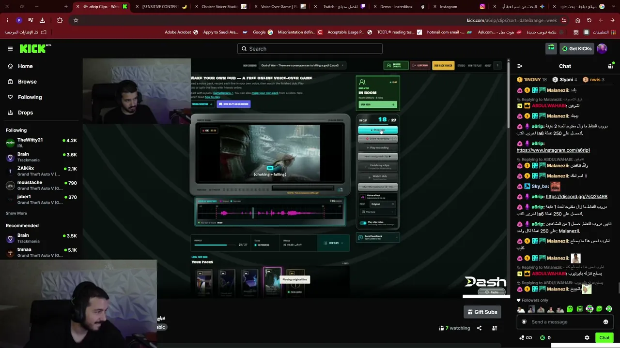Open moustache channel in Following list
The height and width of the screenshot is (348, 620).
click(41, 185)
